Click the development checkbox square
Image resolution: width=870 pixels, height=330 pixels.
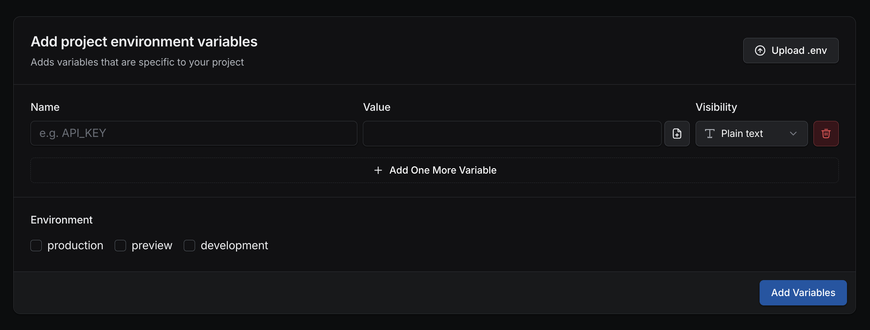(x=190, y=245)
